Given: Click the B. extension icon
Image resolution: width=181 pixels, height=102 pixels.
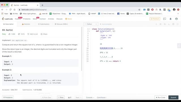Looking at the screenshot, I should [x=160, y=10].
